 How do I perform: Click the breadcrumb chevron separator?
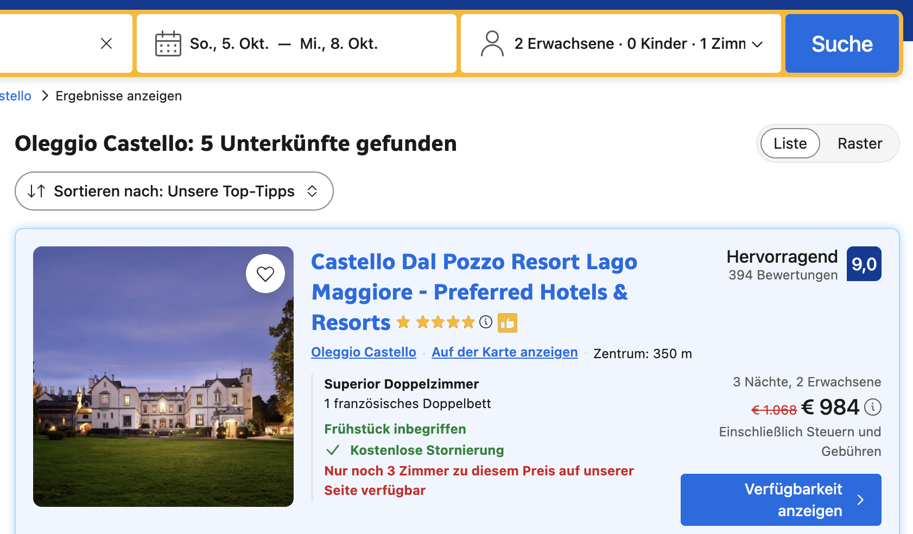[x=45, y=96]
